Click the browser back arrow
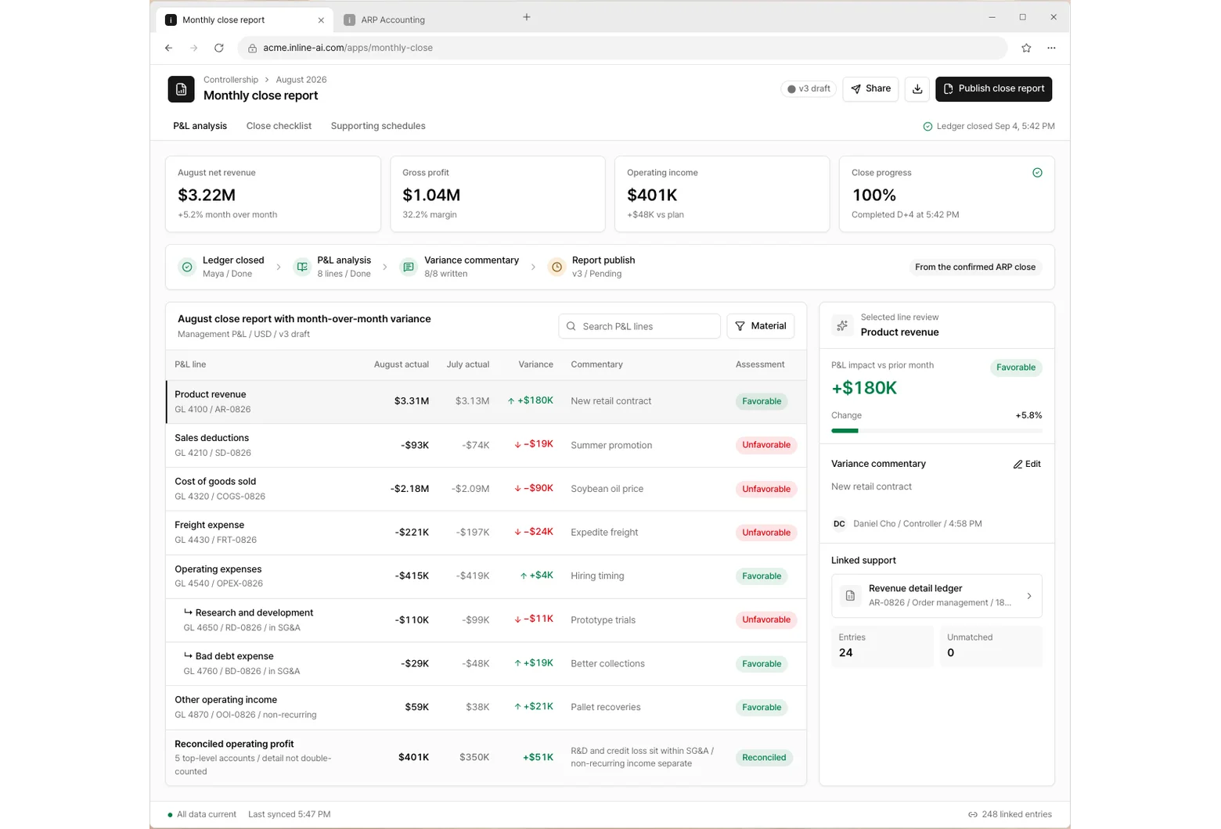Viewport: 1221px width, 829px height. (169, 48)
